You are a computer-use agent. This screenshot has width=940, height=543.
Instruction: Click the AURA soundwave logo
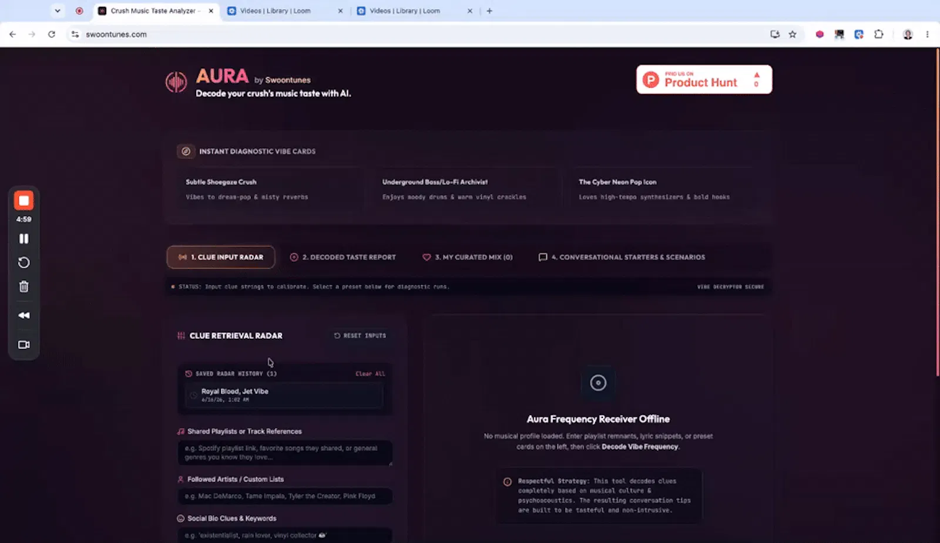click(176, 82)
